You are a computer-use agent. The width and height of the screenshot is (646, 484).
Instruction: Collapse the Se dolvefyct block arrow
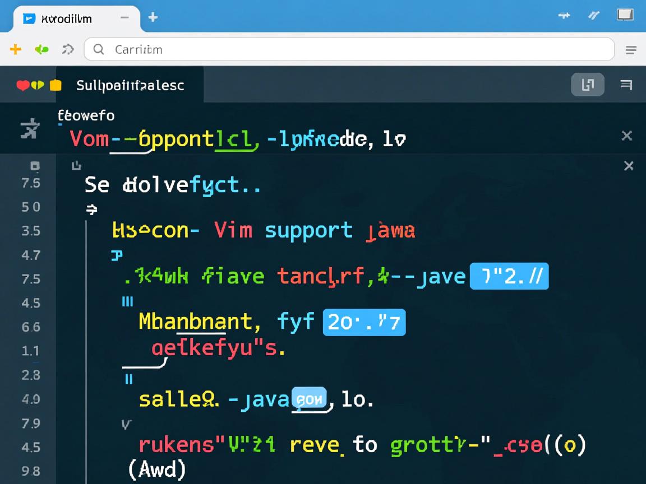(x=91, y=210)
